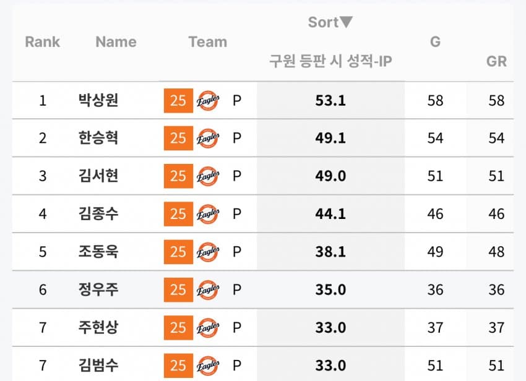The width and height of the screenshot is (526, 381).
Task: Open player 김서현's profile link
Action: click(98, 176)
